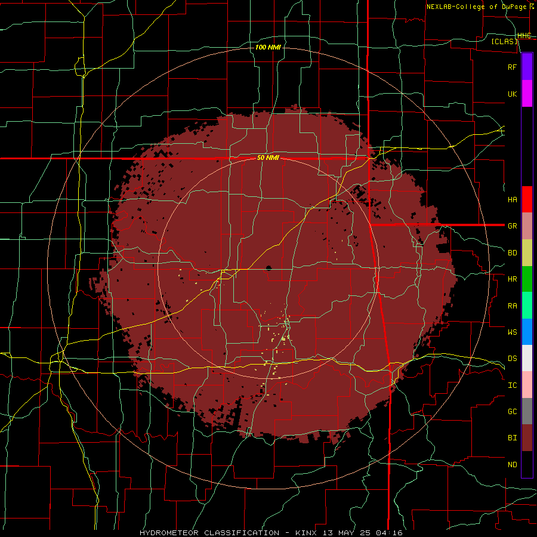Click the "HYDROMETEOR CLASSIFICATION" caption text
This screenshot has width=537, height=537.
(x=209, y=533)
